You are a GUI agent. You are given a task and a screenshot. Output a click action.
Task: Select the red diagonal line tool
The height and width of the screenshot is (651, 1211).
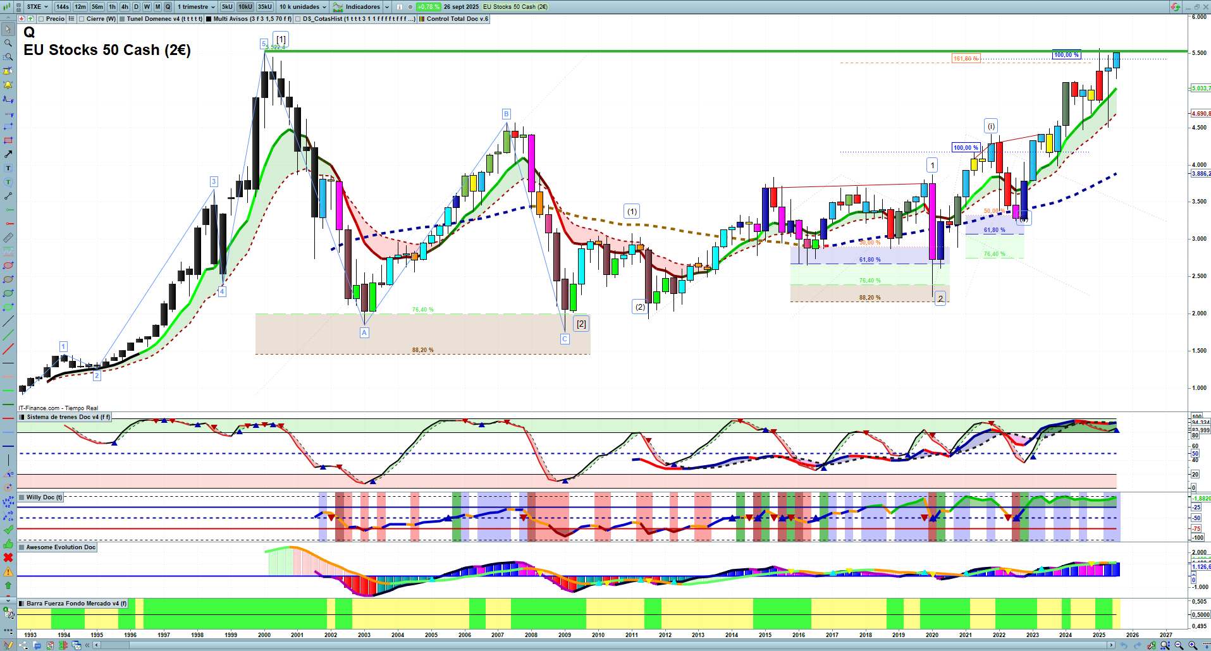(x=8, y=349)
